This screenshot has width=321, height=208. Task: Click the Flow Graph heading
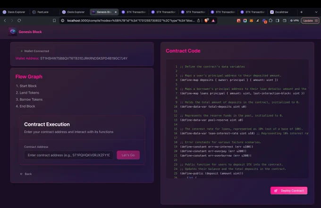click(29, 77)
